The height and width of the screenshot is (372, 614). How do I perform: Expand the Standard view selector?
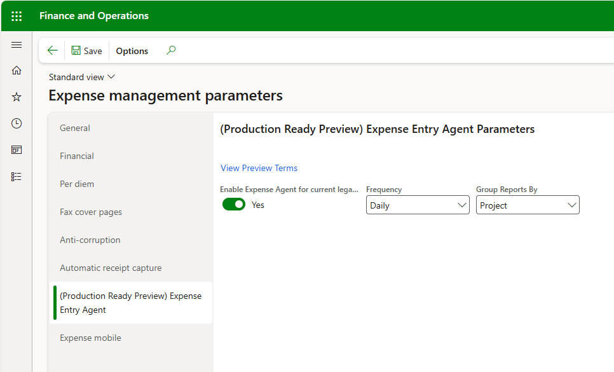click(82, 77)
